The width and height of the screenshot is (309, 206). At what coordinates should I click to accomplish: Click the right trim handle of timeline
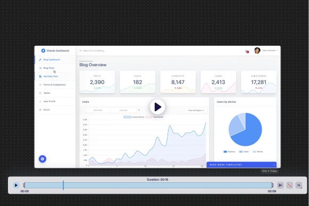click(x=272, y=185)
